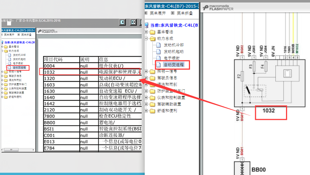
Task: Click the double-arrow toolbar icon in left window
Action: click(133, 22)
